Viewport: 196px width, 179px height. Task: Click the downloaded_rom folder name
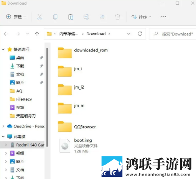91,50
